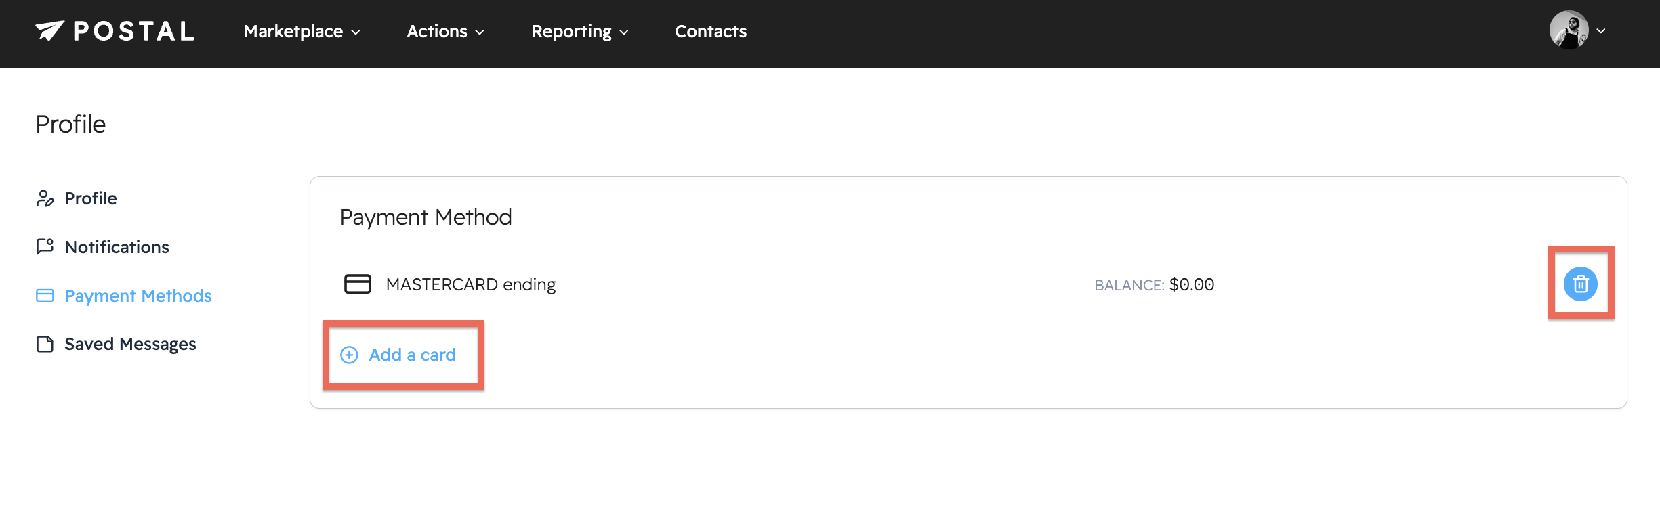Go to Contacts in the top navigation

[x=711, y=31]
